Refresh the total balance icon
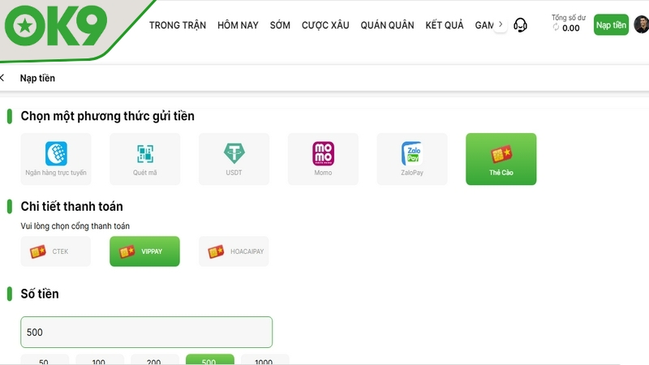The height and width of the screenshot is (365, 649). pos(556,28)
